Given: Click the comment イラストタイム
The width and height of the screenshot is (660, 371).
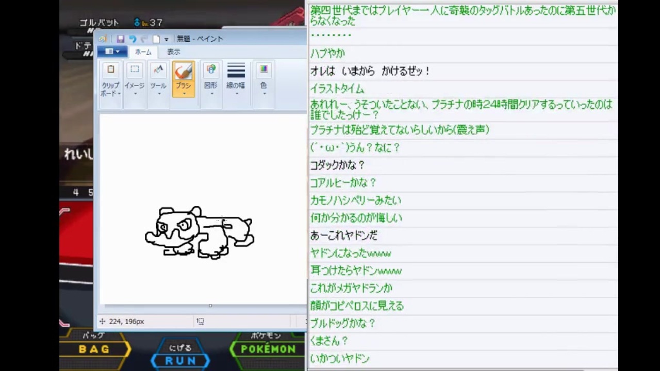Looking at the screenshot, I should 337,89.
